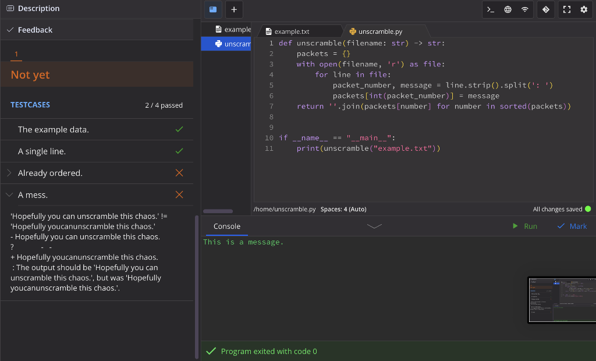Viewport: 596px width, 361px height.
Task: Collapse the console panel with chevron
Action: (x=375, y=226)
